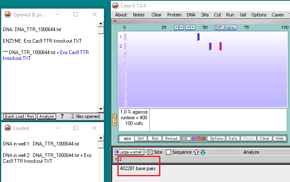
Task: Select lane tab 2 in the fragment list
Action: pyautogui.click(x=120, y=159)
